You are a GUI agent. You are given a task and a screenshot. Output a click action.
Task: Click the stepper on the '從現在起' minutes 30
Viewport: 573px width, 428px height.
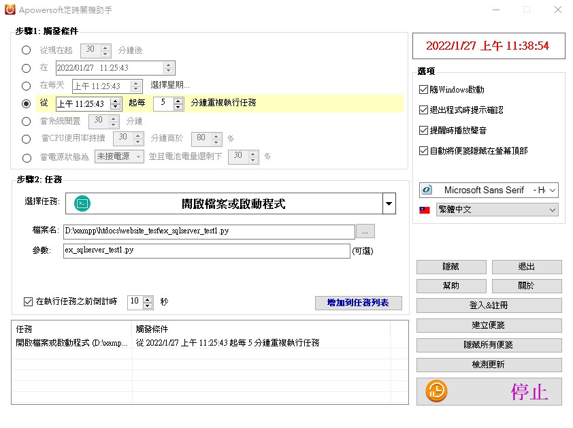105,50
